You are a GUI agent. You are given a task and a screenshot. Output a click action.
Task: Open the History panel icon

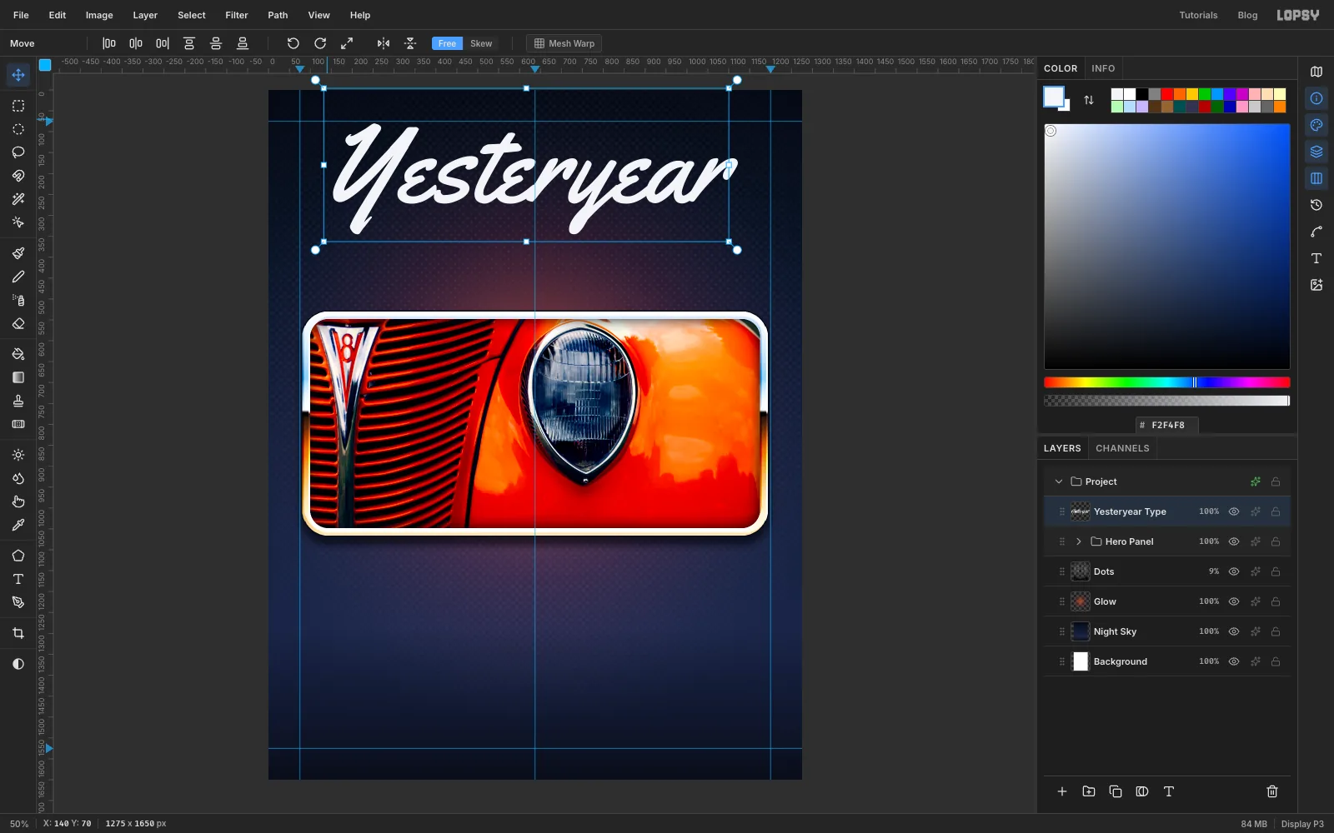1316,205
